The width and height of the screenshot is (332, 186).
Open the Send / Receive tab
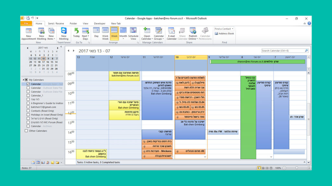point(56,24)
